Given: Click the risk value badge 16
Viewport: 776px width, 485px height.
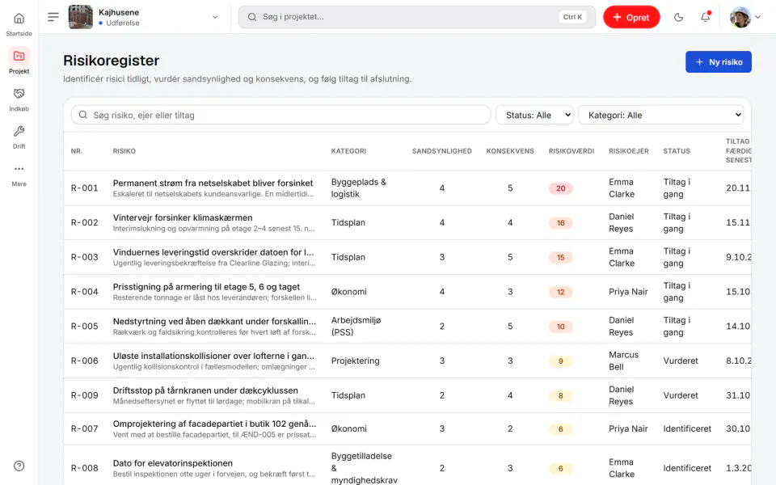Looking at the screenshot, I should tap(561, 223).
